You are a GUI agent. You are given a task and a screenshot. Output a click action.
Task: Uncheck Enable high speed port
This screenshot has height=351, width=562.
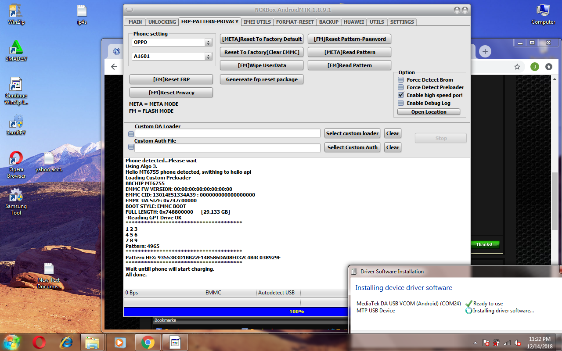coord(401,95)
